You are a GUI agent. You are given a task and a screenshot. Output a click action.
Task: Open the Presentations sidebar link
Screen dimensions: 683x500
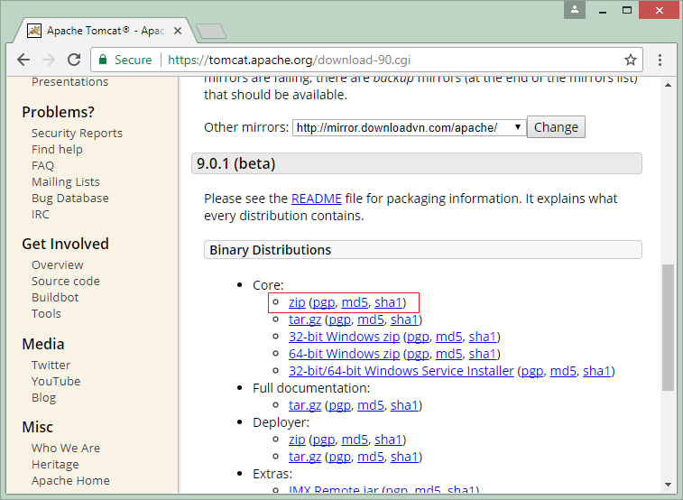click(69, 82)
